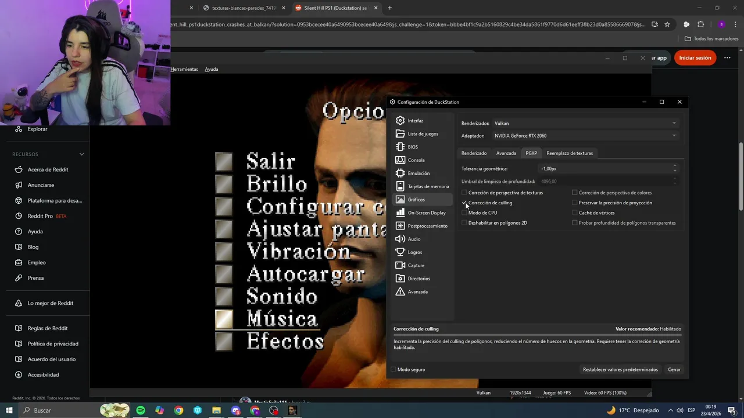Select Gráficos in the settings sidebar
Image resolution: width=744 pixels, height=418 pixels.
pyautogui.click(x=423, y=200)
